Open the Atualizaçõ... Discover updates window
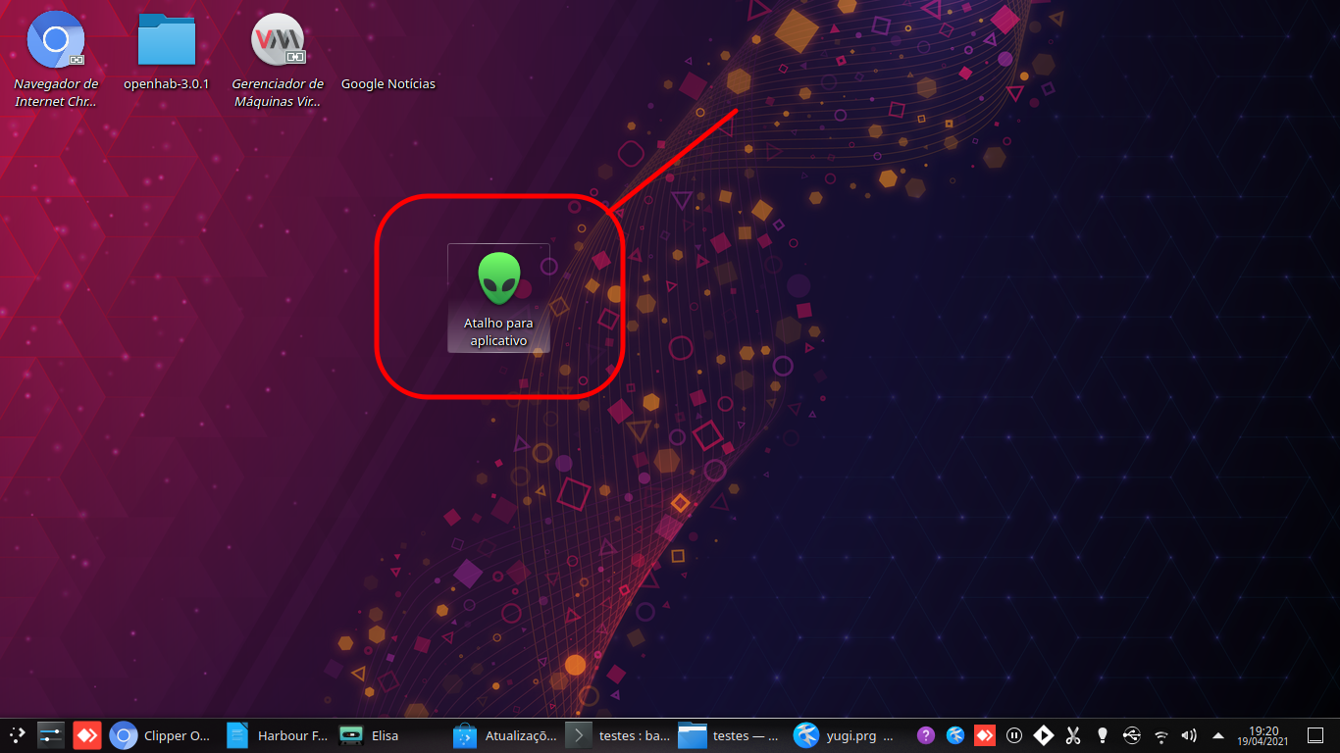 tap(504, 735)
